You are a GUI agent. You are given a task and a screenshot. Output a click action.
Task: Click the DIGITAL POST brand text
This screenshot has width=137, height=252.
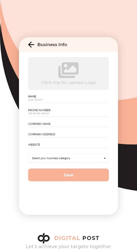tap(77, 238)
